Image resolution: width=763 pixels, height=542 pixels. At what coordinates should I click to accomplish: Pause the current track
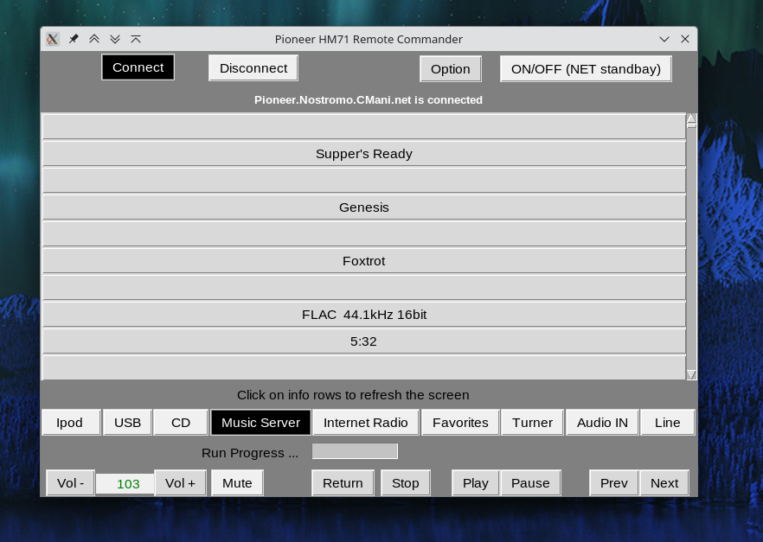point(530,482)
